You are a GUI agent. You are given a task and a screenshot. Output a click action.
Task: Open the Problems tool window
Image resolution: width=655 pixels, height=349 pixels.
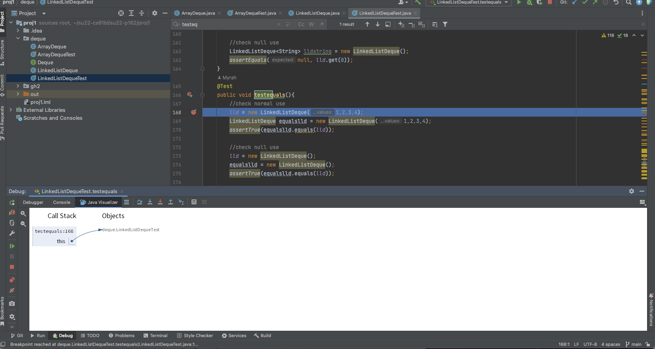click(x=121, y=336)
